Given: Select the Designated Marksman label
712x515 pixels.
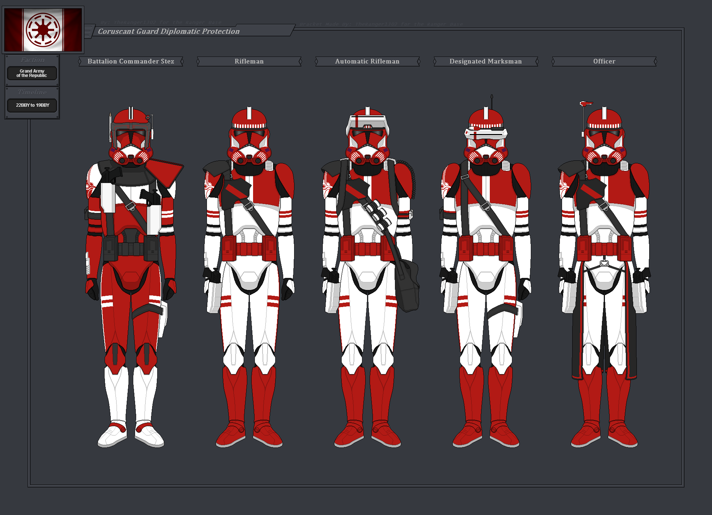Looking at the screenshot, I should 486,61.
